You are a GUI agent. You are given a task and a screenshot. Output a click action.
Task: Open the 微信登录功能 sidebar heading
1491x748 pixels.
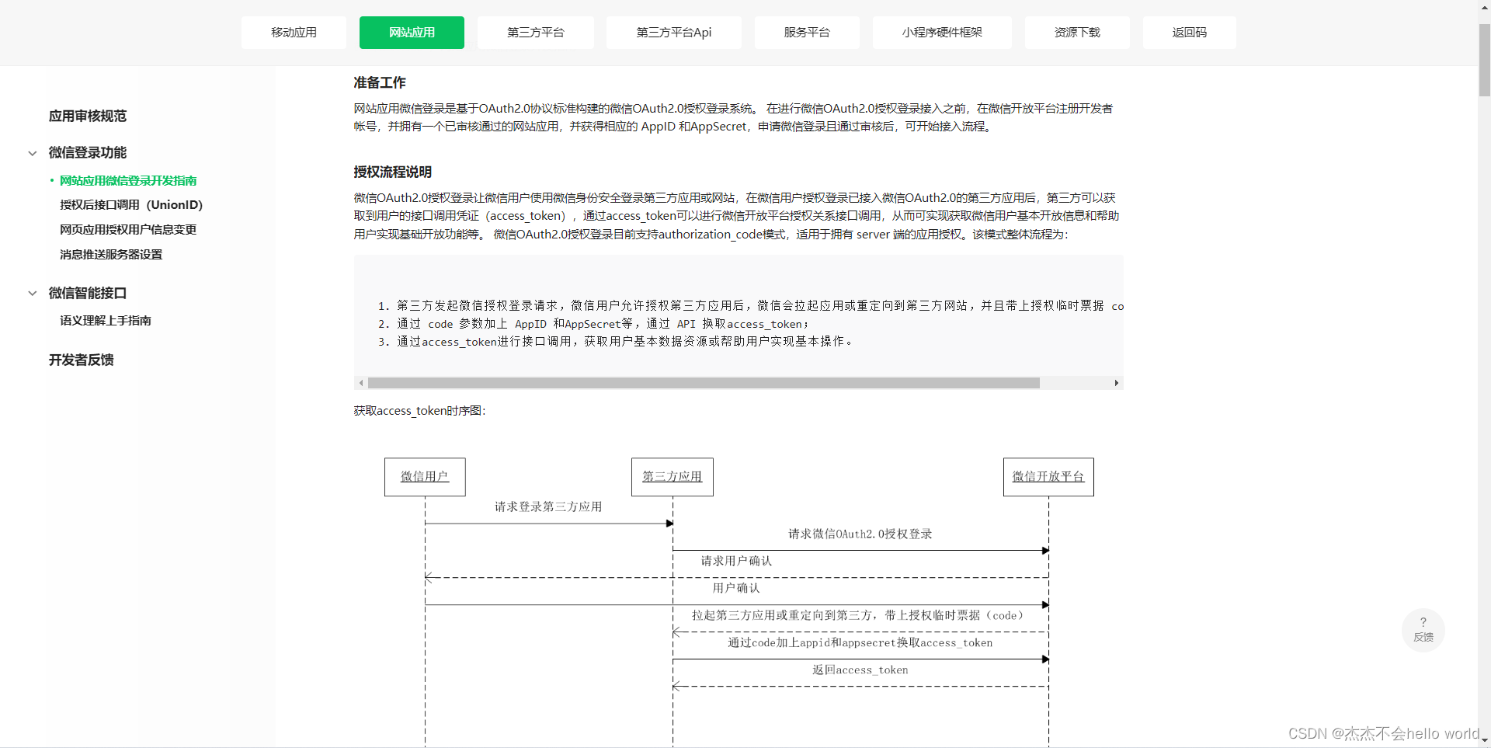pos(88,152)
